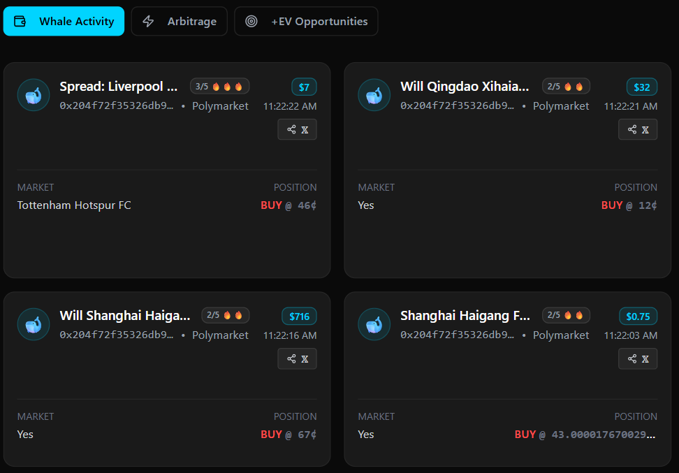Click the BUY @ 46¢ position text
This screenshot has height=473, width=679.
(x=288, y=205)
